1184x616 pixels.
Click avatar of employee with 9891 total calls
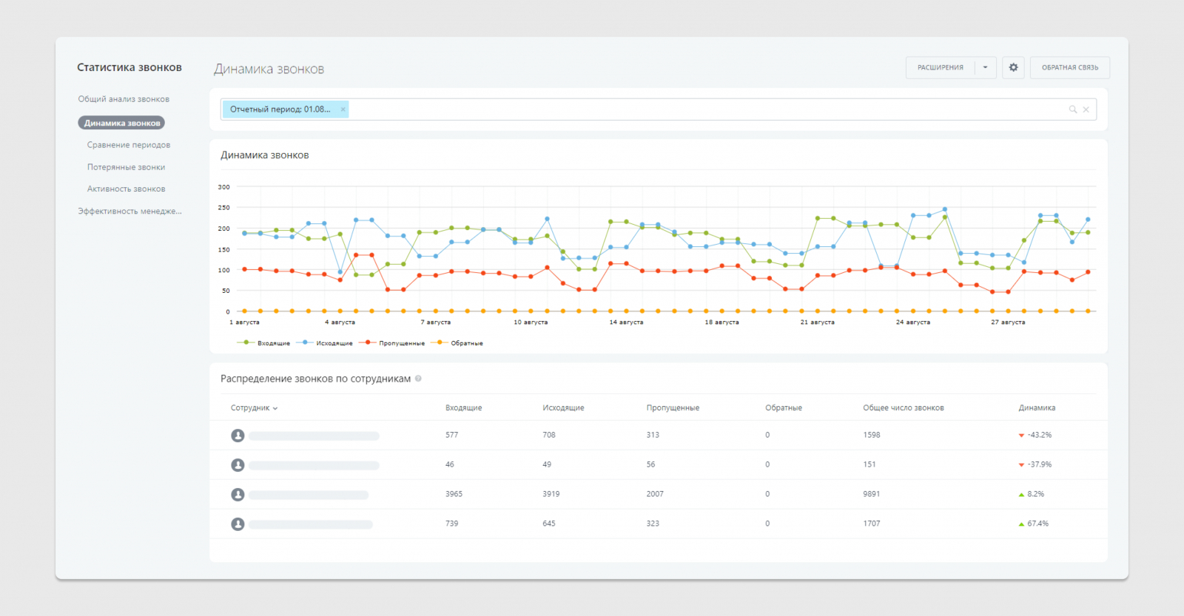pos(238,495)
